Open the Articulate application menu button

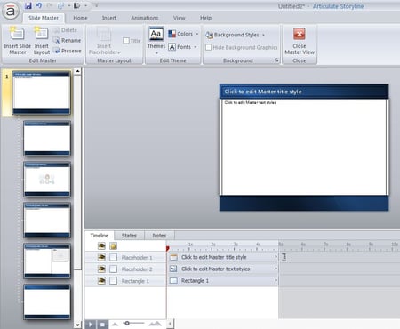pyautogui.click(x=11, y=12)
